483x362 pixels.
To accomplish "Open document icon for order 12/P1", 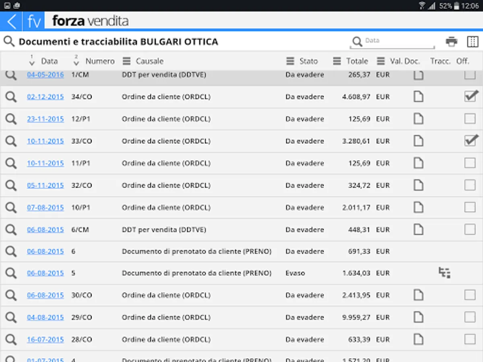I will coord(419,119).
